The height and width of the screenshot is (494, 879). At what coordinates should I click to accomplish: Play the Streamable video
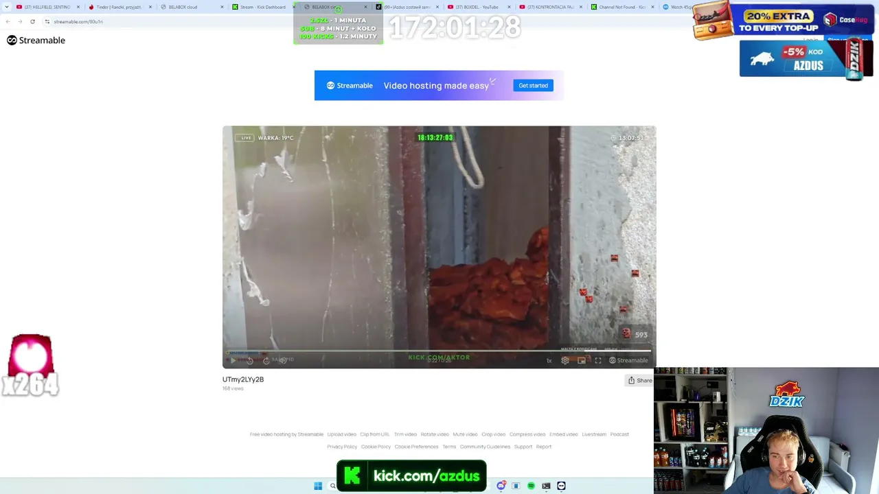[x=233, y=360]
